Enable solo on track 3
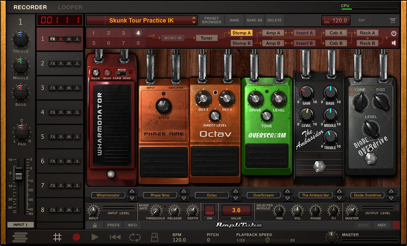Viewport: 407px width, 246px height. pos(76,88)
